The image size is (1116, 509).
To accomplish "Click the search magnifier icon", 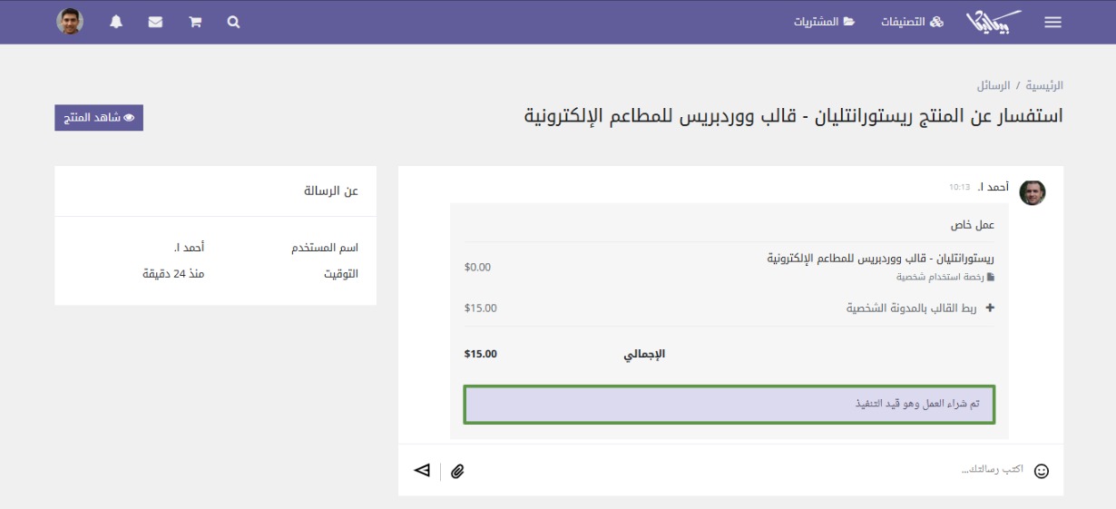I will (233, 23).
